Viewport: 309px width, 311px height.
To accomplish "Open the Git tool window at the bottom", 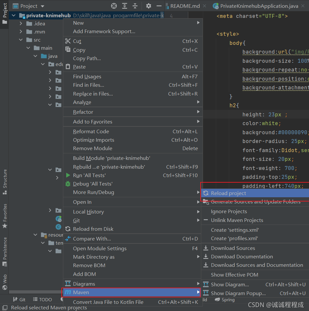I will click(x=19, y=299).
